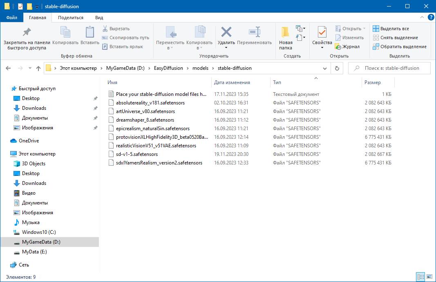Click Copy Path (Скопировать путь) button
Viewport: 436px width, 282px height.
126,38
